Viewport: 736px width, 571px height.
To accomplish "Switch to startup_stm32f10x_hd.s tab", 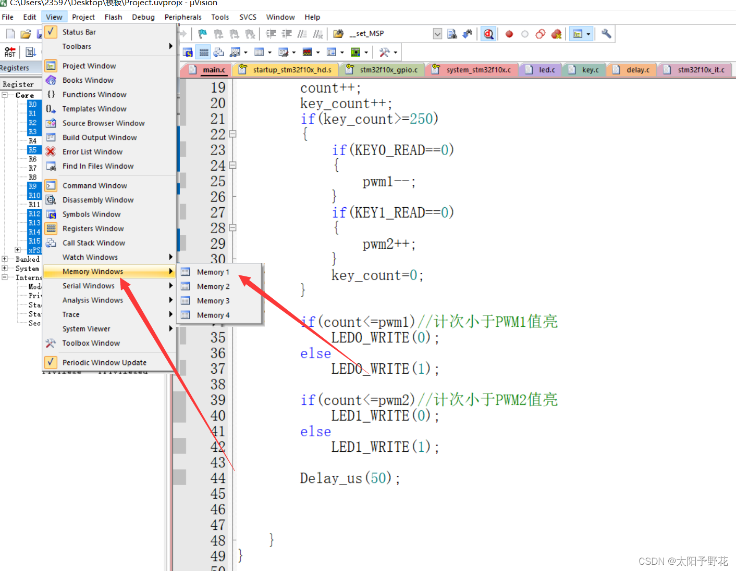I will [286, 70].
